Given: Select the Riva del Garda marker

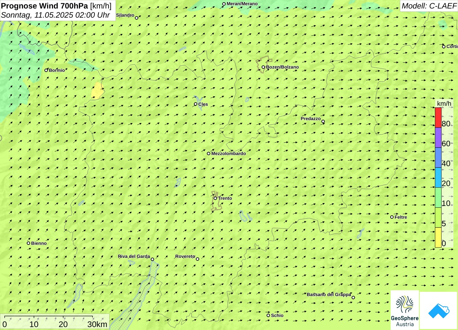Looking at the screenshot, I should tap(152, 259).
